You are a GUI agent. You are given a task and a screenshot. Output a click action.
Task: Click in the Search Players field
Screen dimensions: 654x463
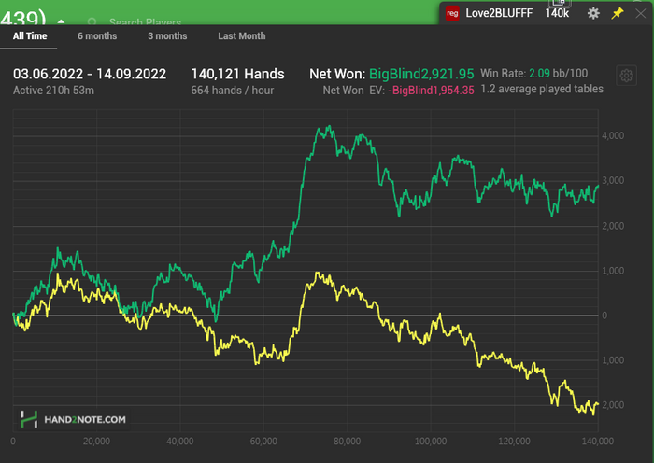(145, 21)
